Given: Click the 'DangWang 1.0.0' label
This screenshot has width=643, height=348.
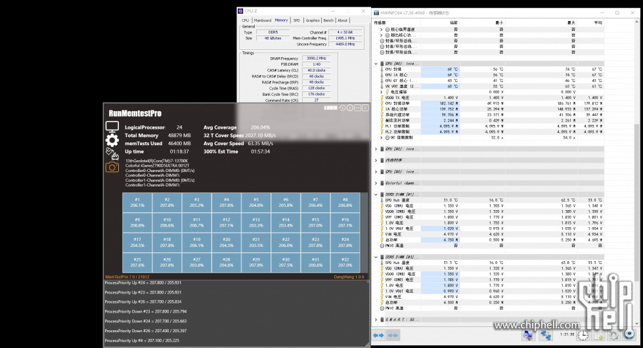Looking at the screenshot, I should click(x=349, y=277).
